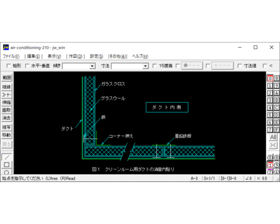Select layer 4 button
The image size is (280, 224).
pos(270,108)
